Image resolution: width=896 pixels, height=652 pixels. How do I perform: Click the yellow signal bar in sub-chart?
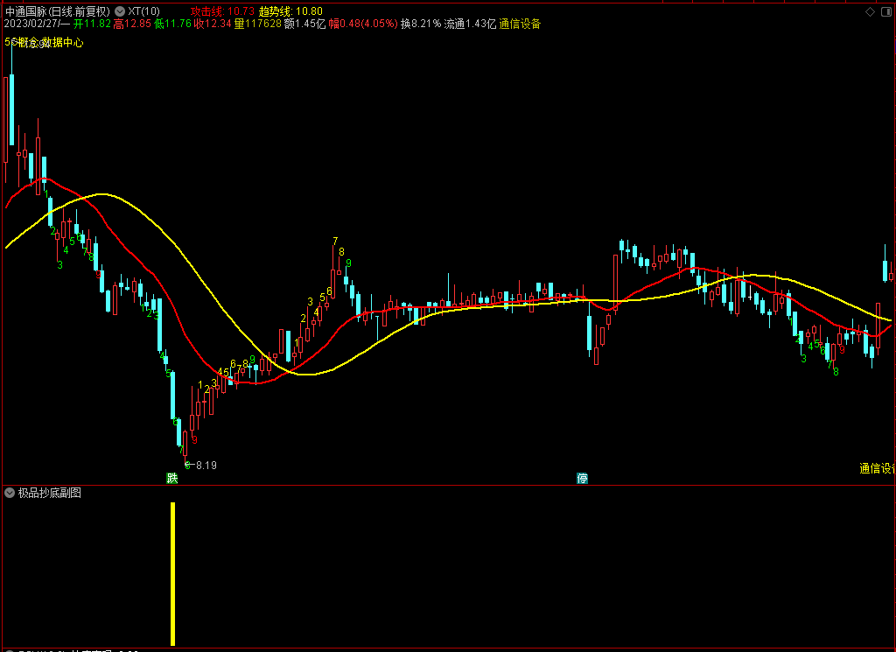tap(172, 574)
